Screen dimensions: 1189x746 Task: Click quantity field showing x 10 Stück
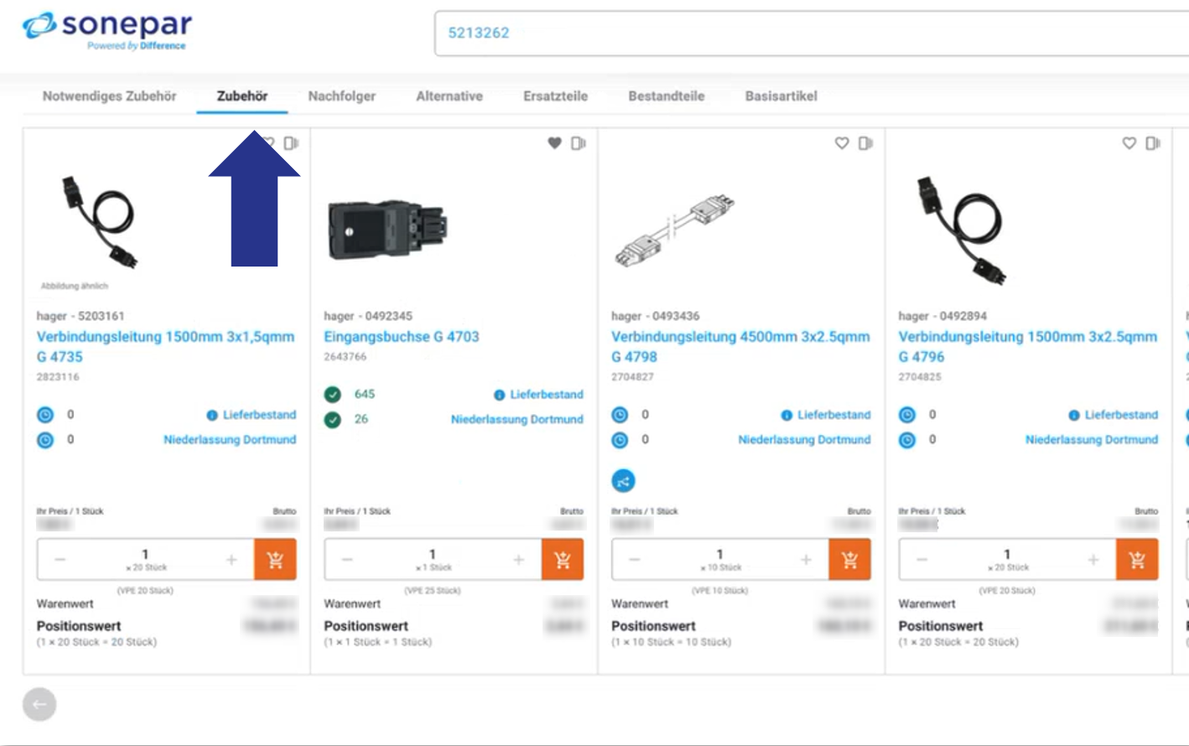(720, 560)
